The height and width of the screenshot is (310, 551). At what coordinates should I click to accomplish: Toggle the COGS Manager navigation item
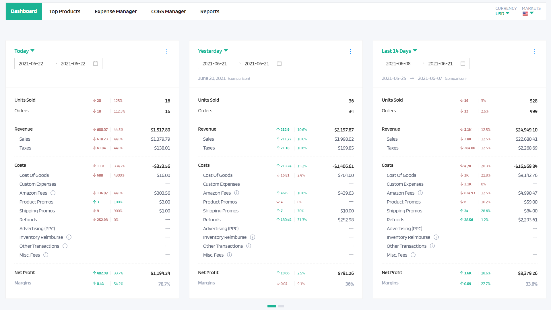coord(168,11)
